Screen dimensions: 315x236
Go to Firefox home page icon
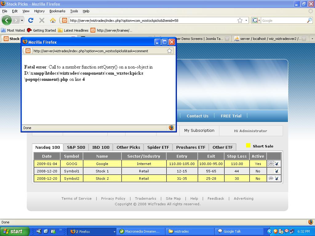(x=53, y=20)
